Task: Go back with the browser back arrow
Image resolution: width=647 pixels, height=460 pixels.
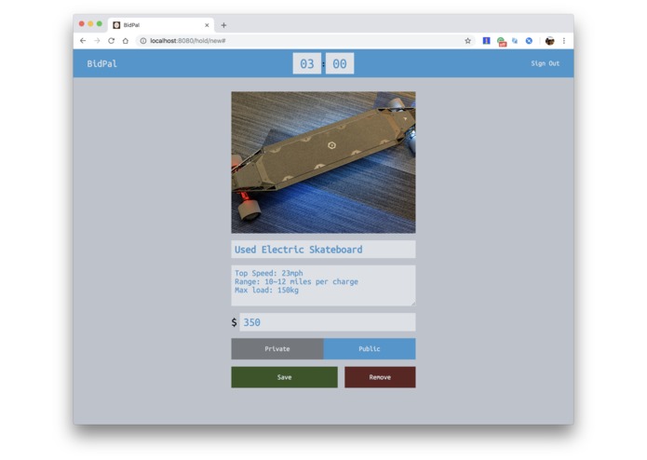Action: point(83,41)
